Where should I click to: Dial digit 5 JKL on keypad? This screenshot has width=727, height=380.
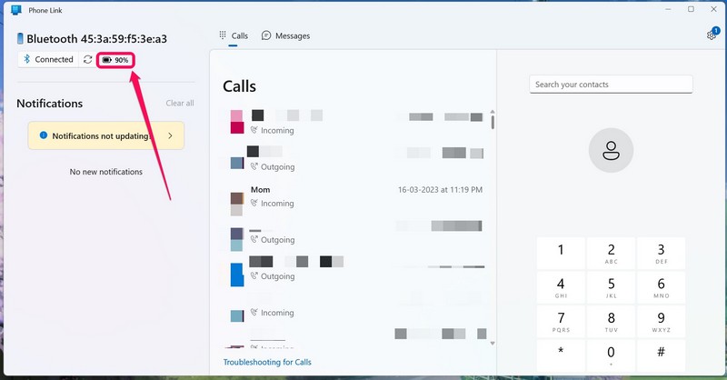point(611,287)
